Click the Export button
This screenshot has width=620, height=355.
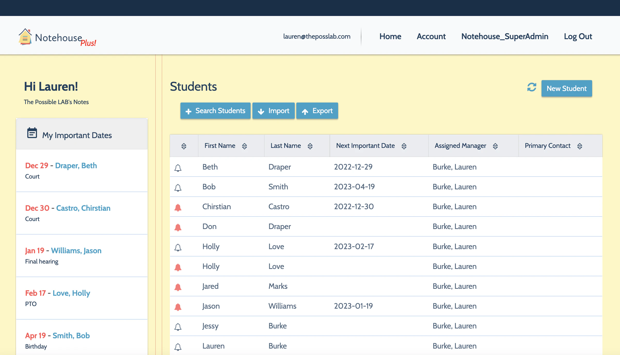point(317,111)
